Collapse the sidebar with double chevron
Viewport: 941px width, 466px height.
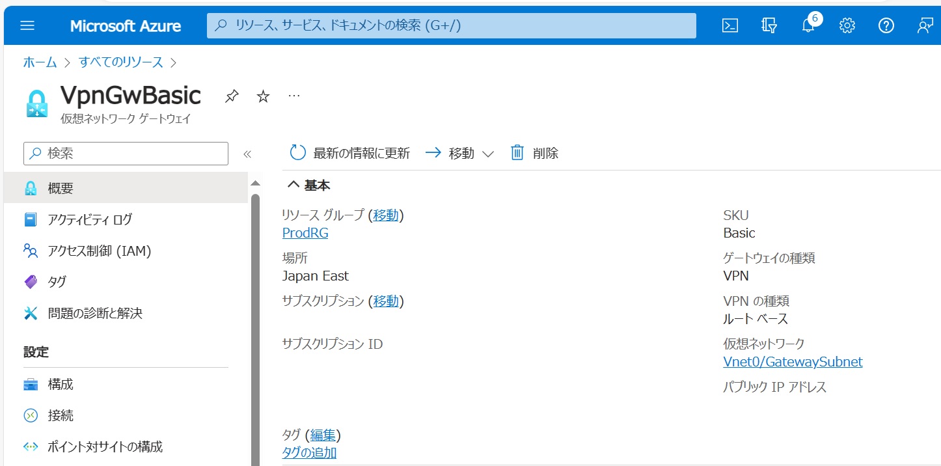[247, 154]
